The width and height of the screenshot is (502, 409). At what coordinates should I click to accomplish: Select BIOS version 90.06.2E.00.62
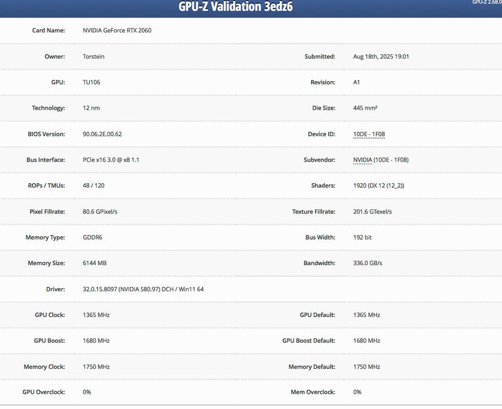click(102, 134)
